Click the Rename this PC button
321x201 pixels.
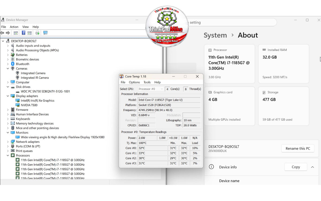pos(298,148)
